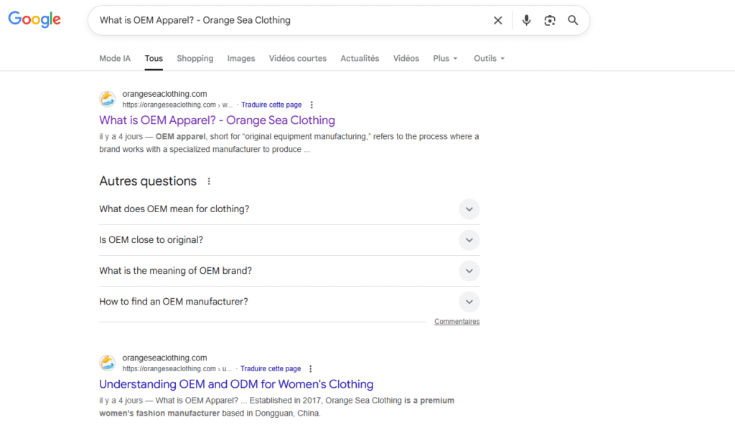735x430 pixels.
Task: Click inside the Google search input field
Action: 287,21
